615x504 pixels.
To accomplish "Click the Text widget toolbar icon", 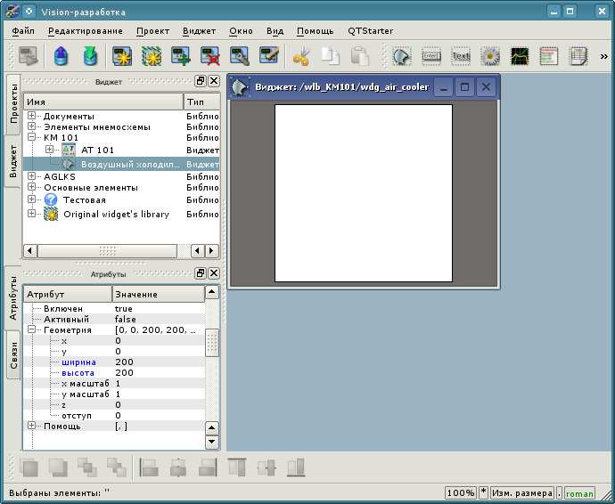I will coord(461,57).
